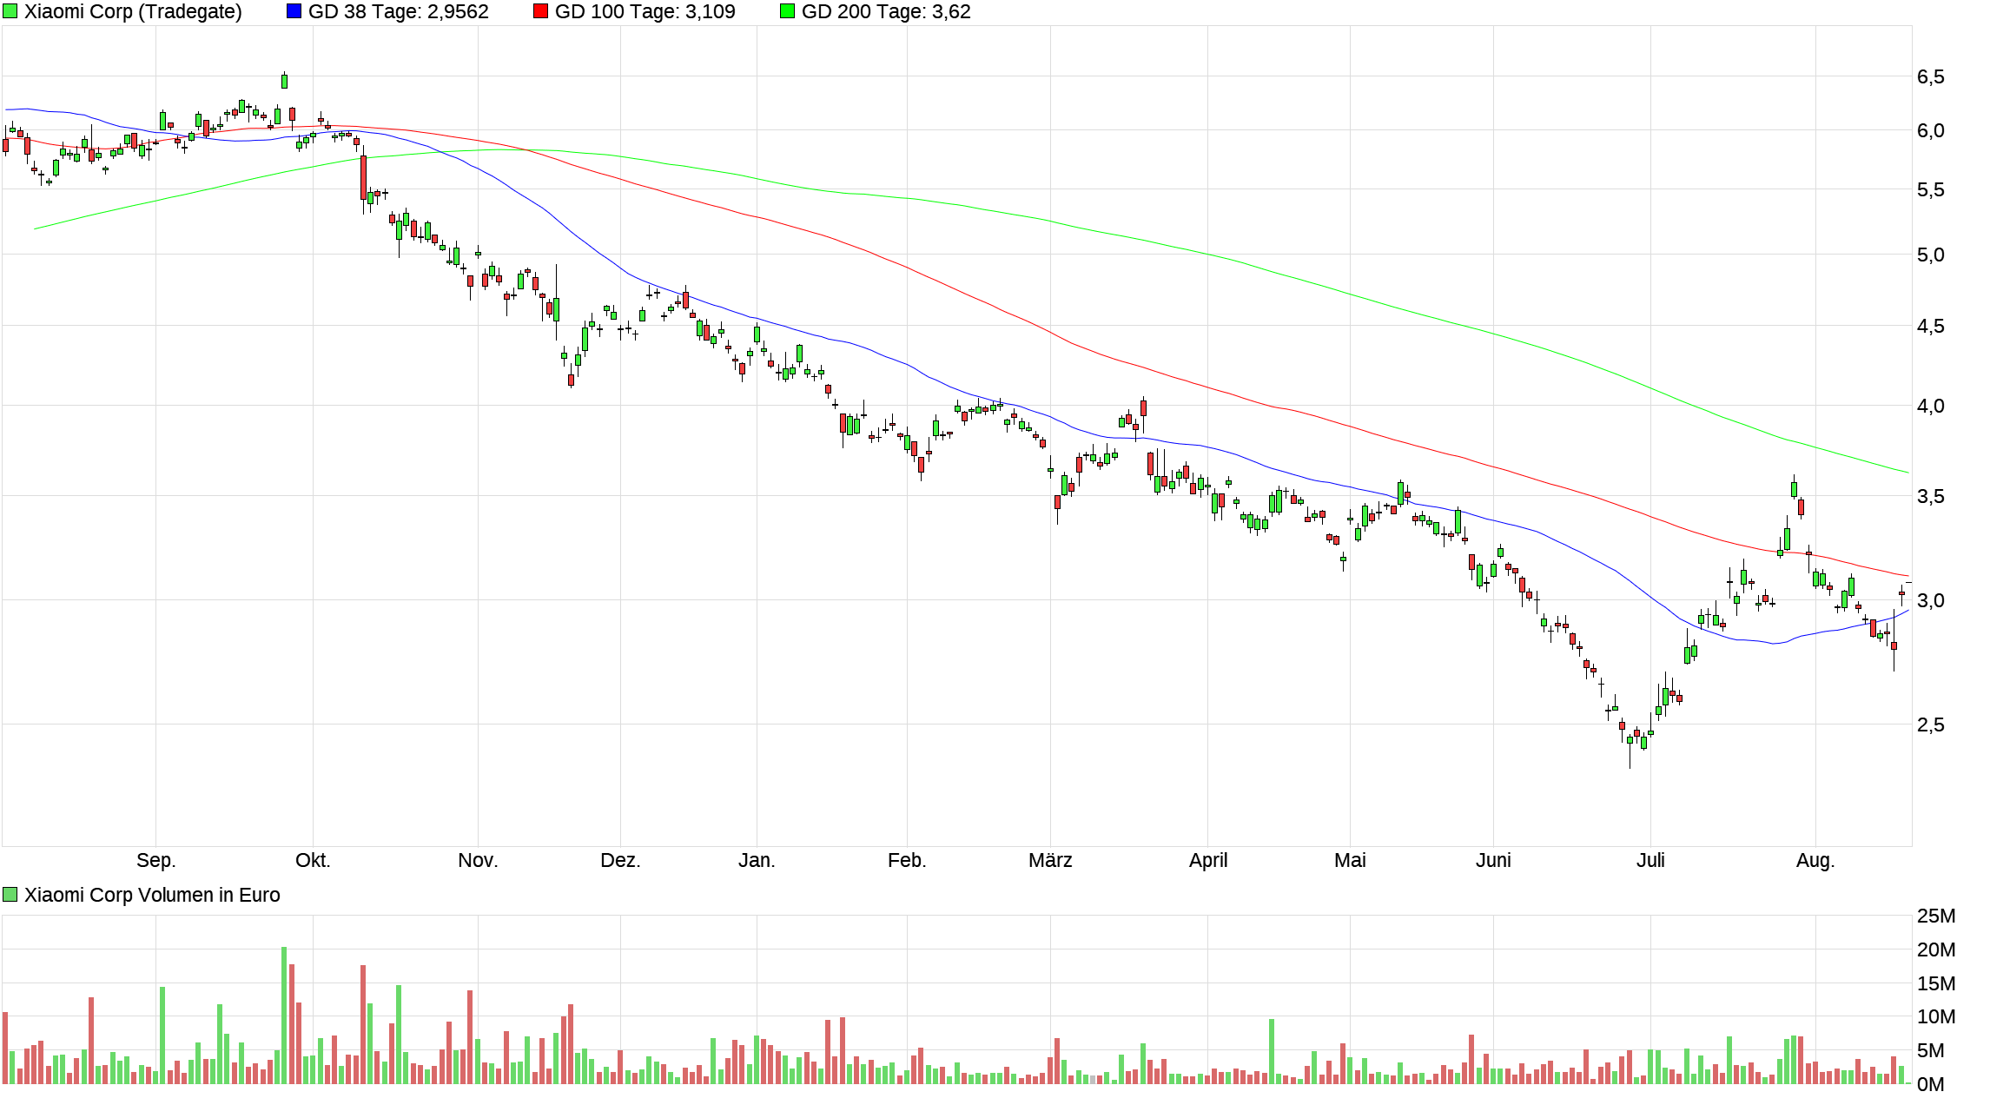This screenshot has width=1990, height=1105.
Task: Click the 'März' month label
Action: (x=1050, y=860)
